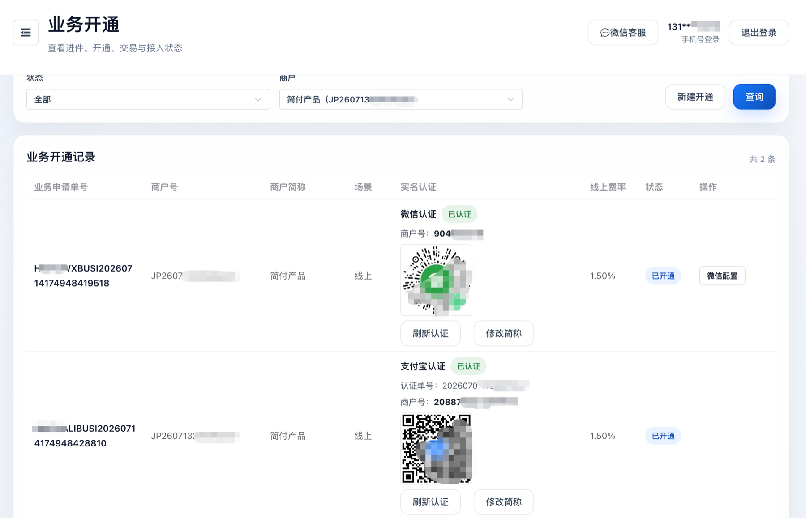
Task: Click 线上 scene cell in Alipay row
Action: (363, 436)
